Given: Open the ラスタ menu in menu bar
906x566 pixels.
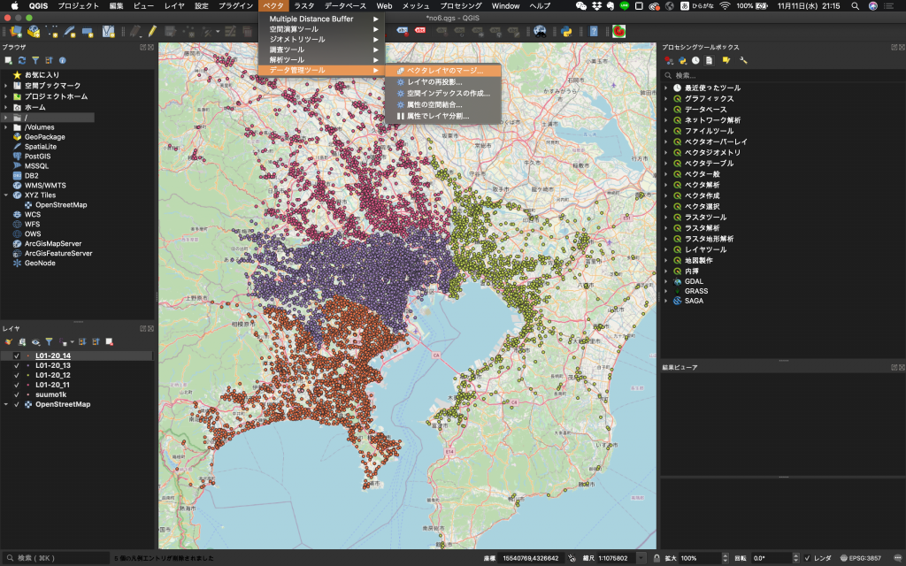Looking at the screenshot, I should click(304, 6).
